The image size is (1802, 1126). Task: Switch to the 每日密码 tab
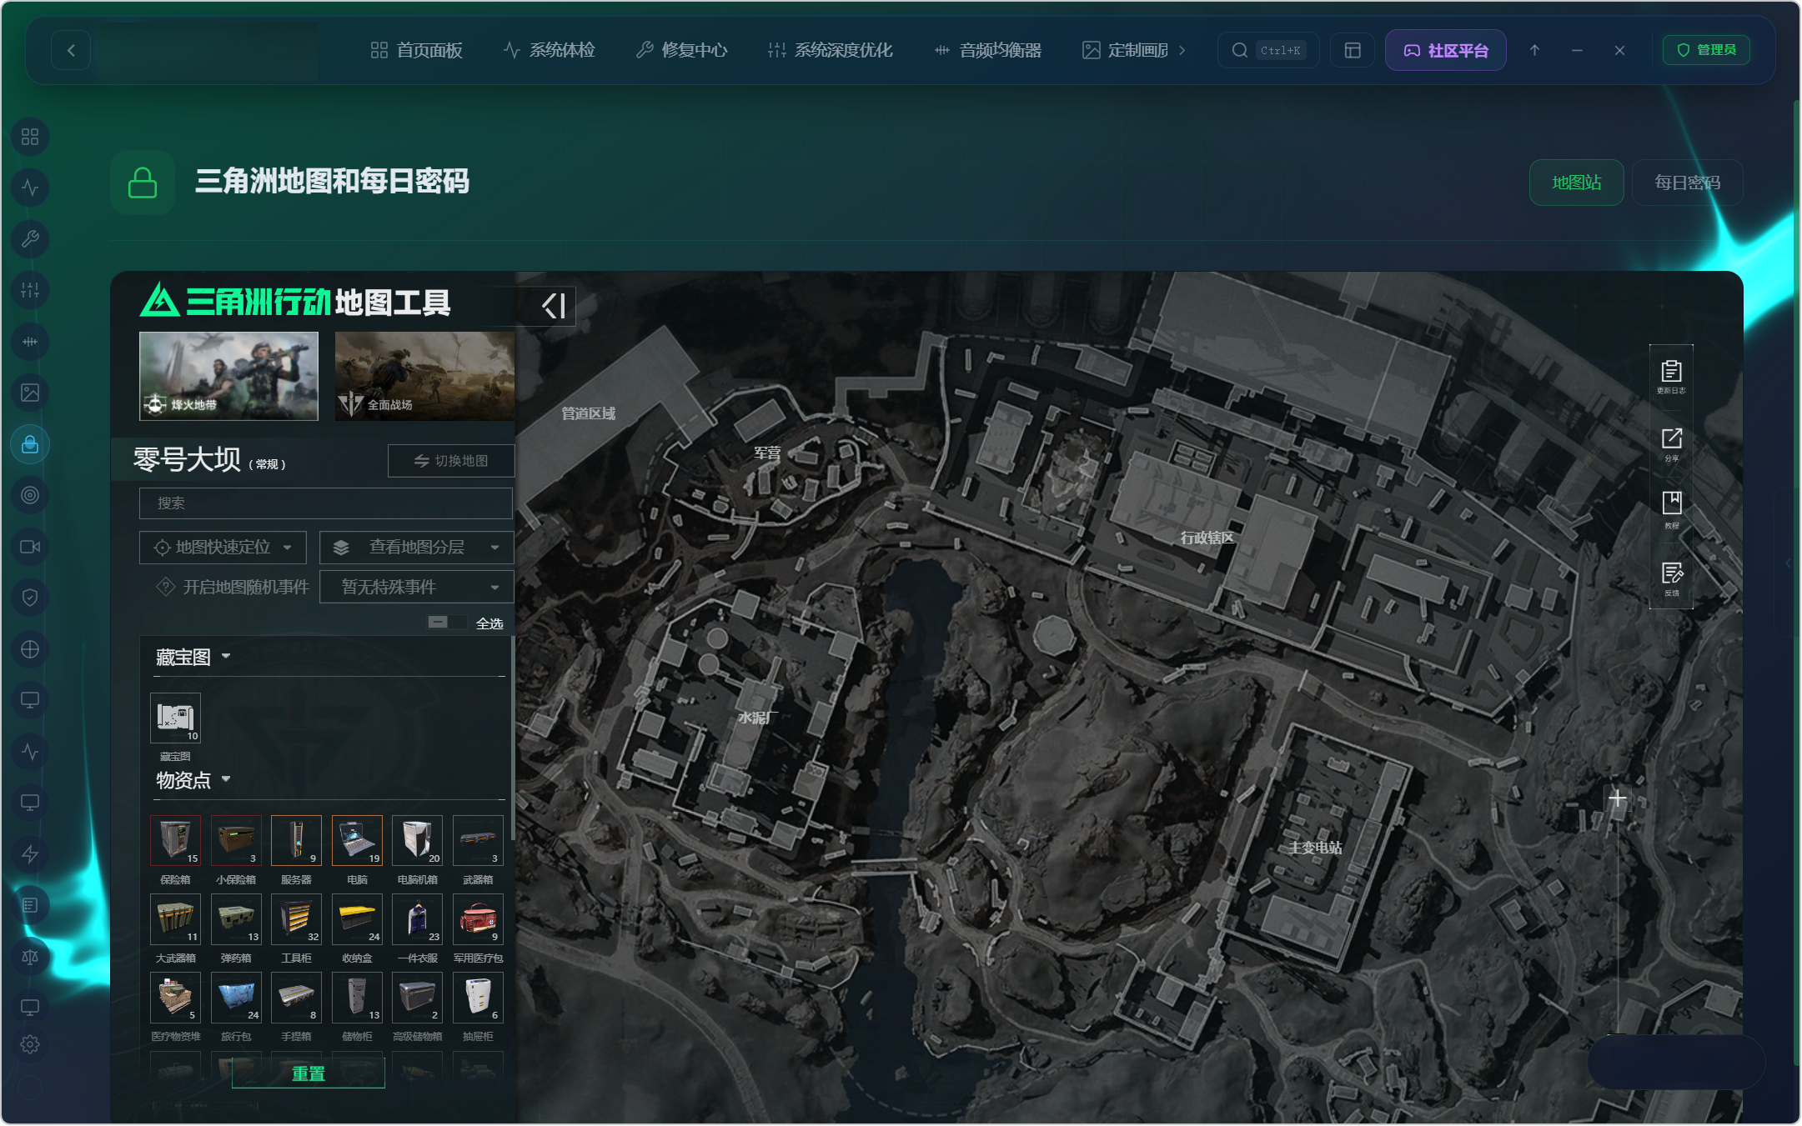tap(1687, 183)
